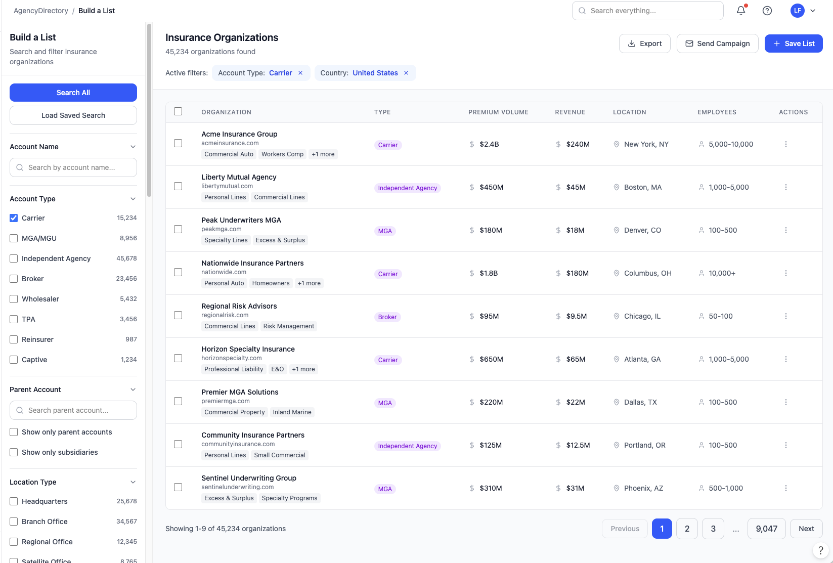The height and width of the screenshot is (563, 833).
Task: Open actions menu for Sentinel Underwriting Group
Action: pos(786,488)
